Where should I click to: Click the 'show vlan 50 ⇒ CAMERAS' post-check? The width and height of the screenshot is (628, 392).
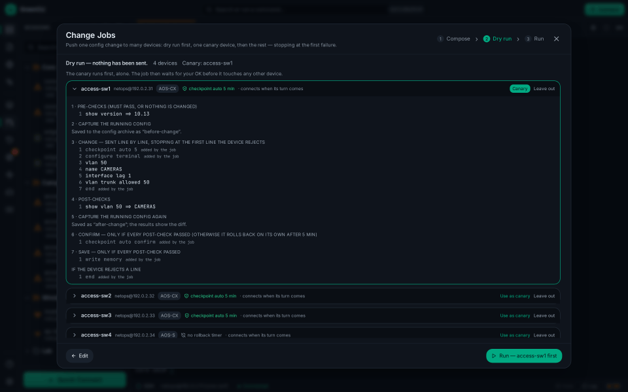click(x=120, y=207)
